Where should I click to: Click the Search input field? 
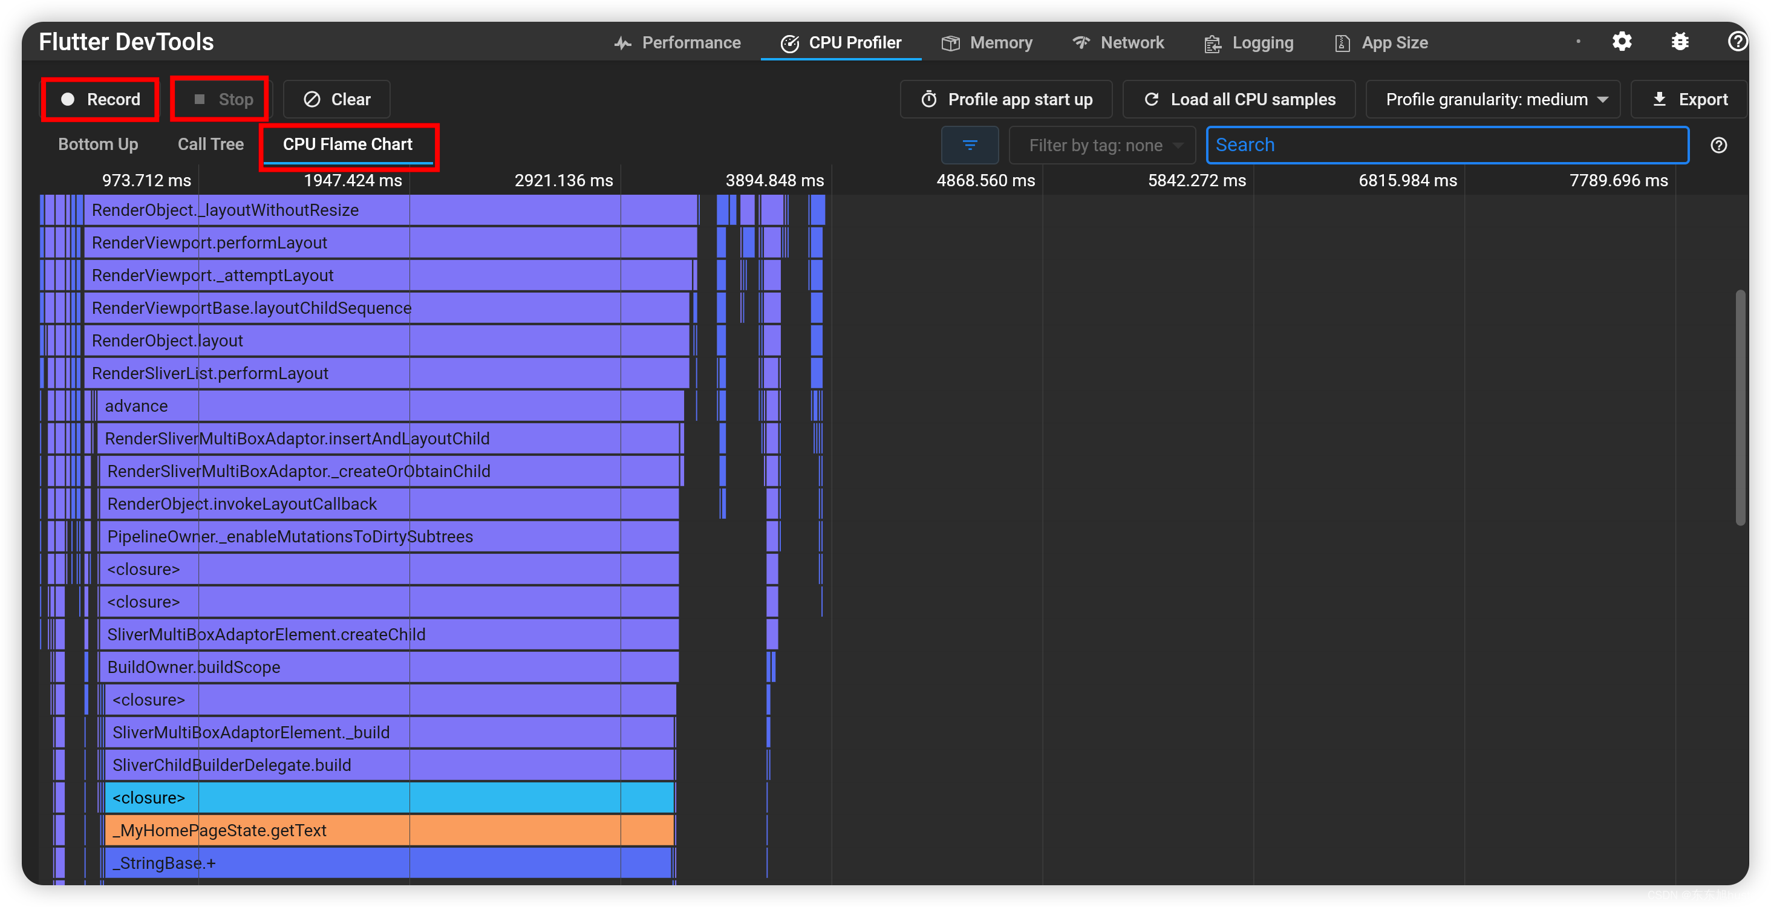coord(1448,145)
